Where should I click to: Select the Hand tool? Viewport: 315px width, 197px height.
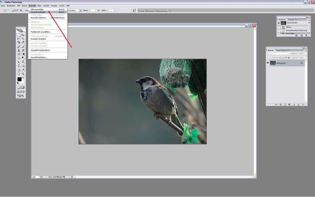[x=19, y=74]
